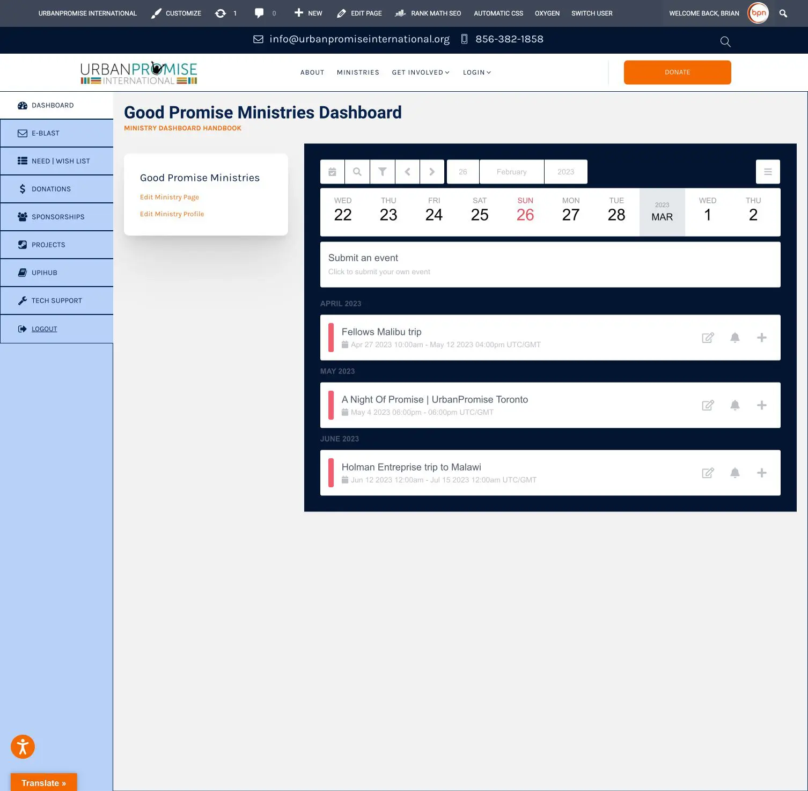Click the Translate » button
Screen dimensions: 808x791
coord(44,782)
